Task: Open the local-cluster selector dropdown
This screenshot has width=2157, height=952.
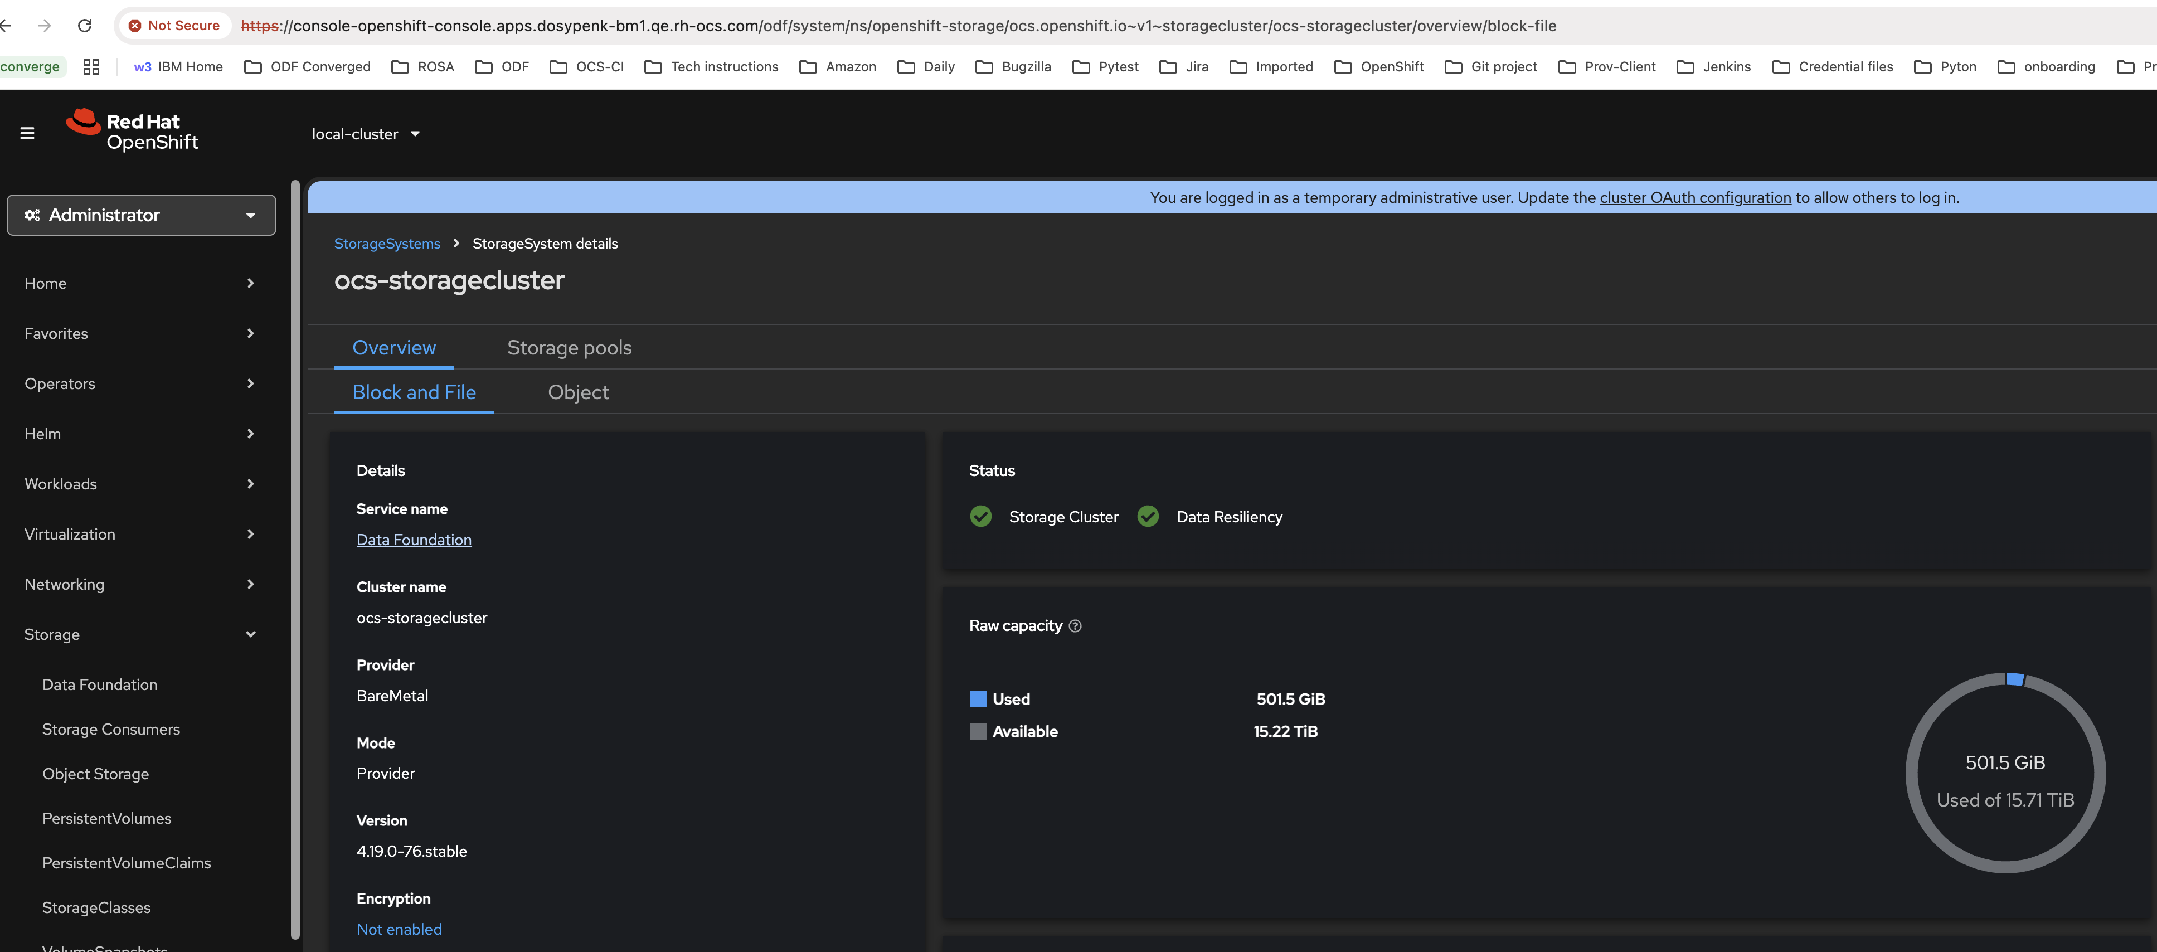Action: click(365, 134)
